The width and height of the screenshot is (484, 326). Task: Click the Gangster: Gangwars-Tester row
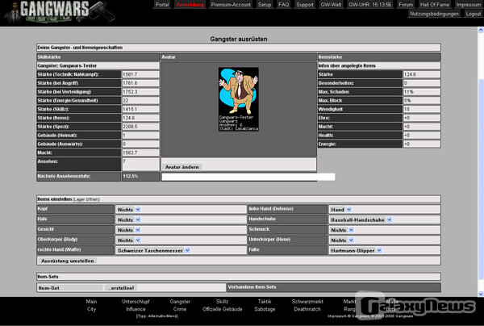pyautogui.click(x=98, y=65)
